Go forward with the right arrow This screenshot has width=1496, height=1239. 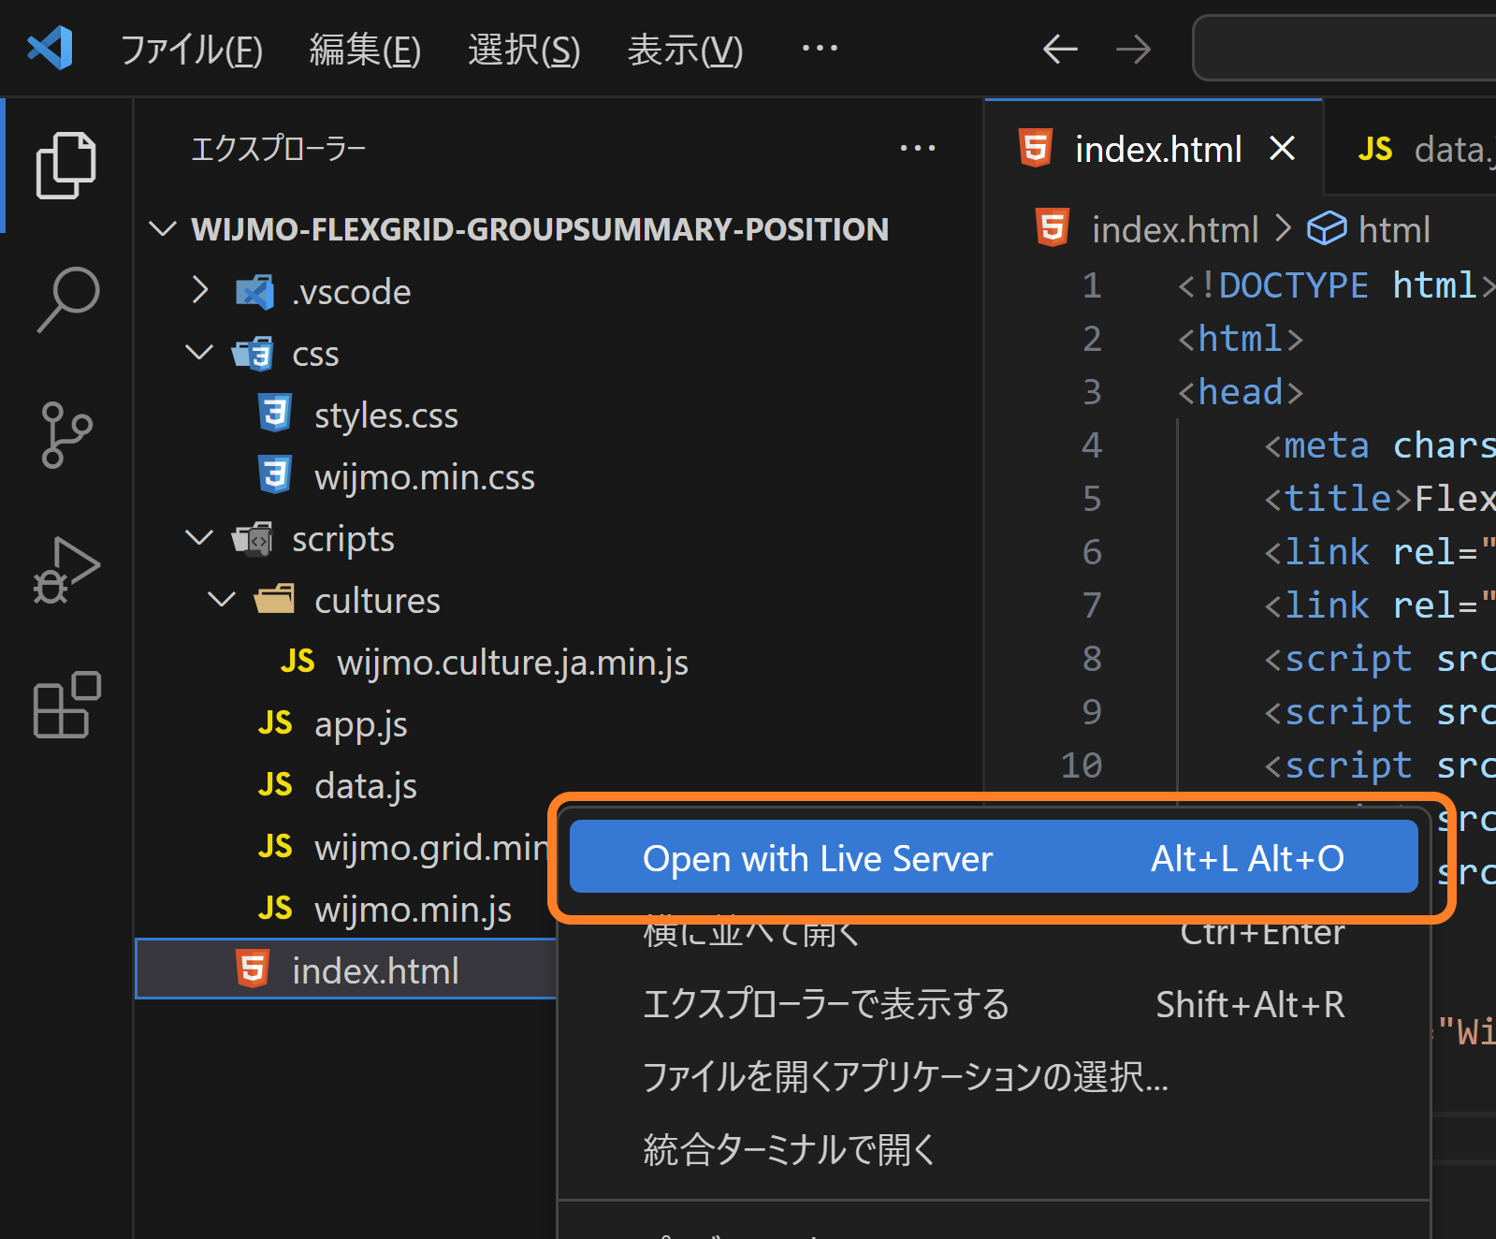(1133, 49)
